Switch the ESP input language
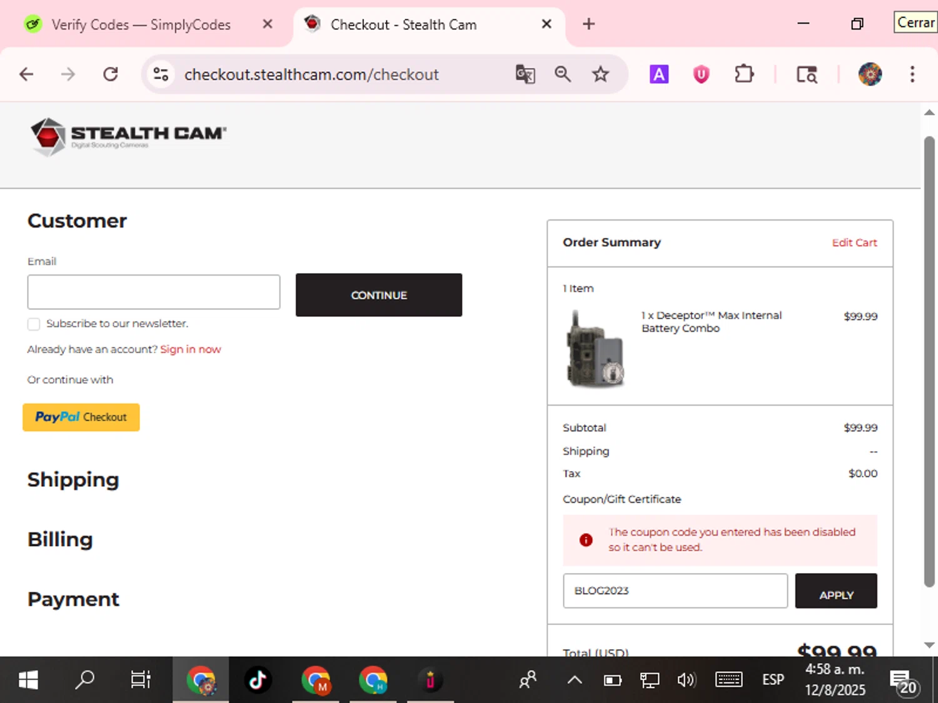Screen dimensions: 938x703 pos(774,680)
